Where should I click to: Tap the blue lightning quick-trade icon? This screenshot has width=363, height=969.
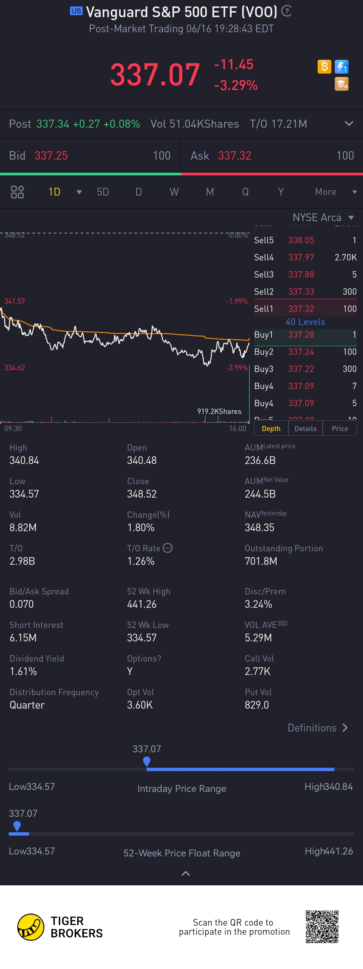(x=341, y=67)
